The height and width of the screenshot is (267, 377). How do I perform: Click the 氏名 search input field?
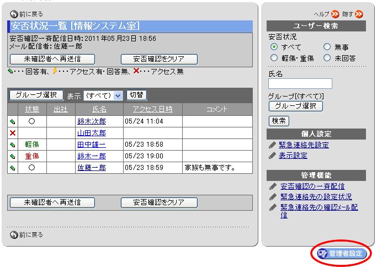tap(300, 84)
